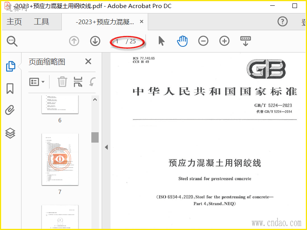Screen dimensions: 307x230
Task: Close the page thumbnails panel
Action: [88, 62]
